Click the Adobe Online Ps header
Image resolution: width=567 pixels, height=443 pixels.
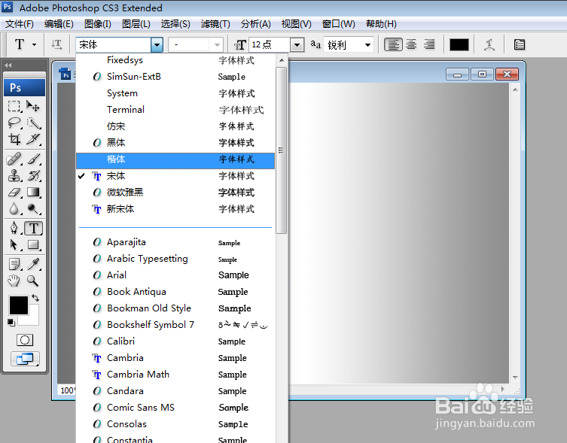(x=24, y=88)
